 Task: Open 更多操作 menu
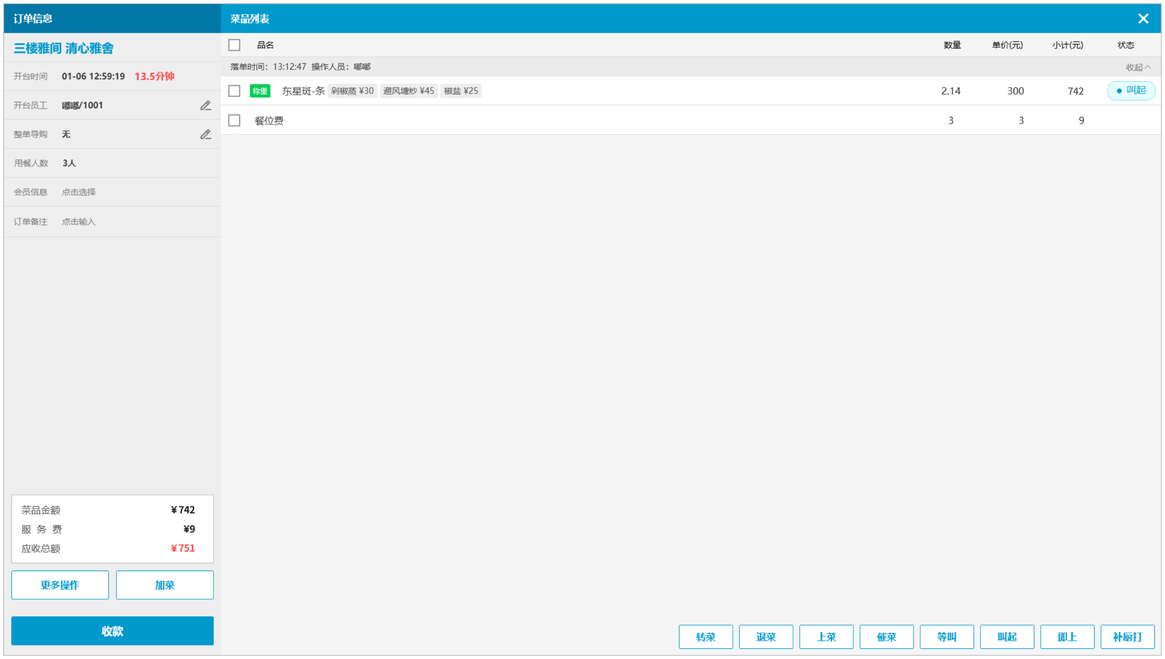[x=60, y=585]
